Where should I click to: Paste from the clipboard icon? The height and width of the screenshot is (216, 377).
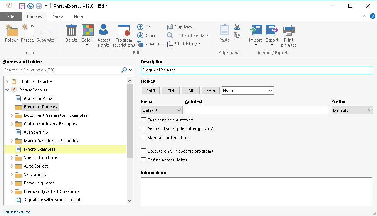pyautogui.click(x=224, y=33)
